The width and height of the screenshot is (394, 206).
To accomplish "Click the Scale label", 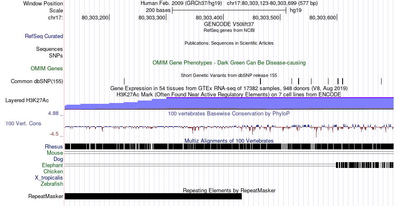I will pyautogui.click(x=56, y=10).
